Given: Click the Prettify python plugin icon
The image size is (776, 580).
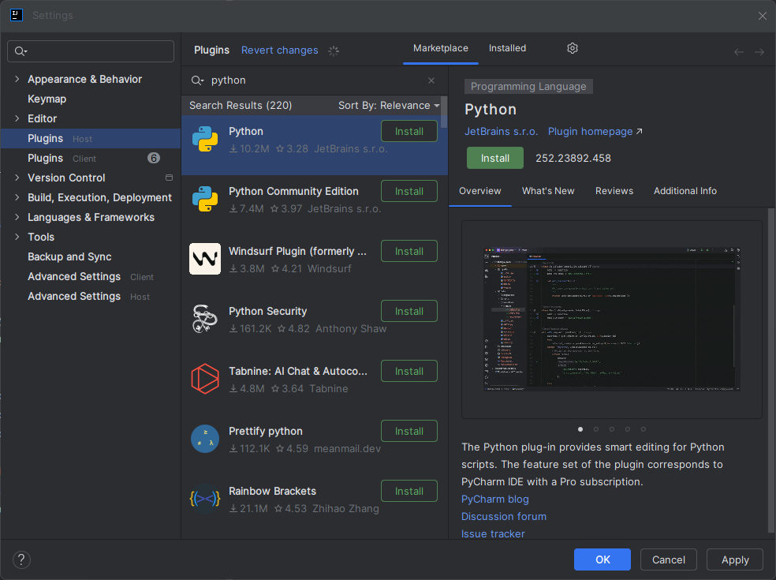Looking at the screenshot, I should tap(205, 438).
